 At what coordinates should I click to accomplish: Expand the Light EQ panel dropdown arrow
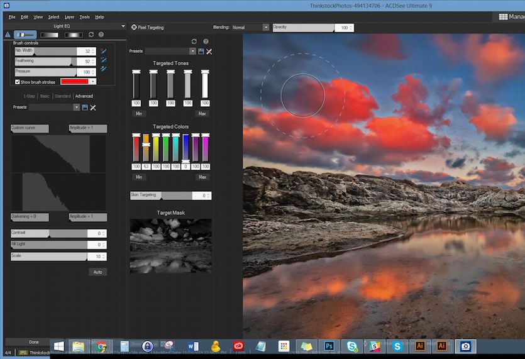tap(123, 26)
